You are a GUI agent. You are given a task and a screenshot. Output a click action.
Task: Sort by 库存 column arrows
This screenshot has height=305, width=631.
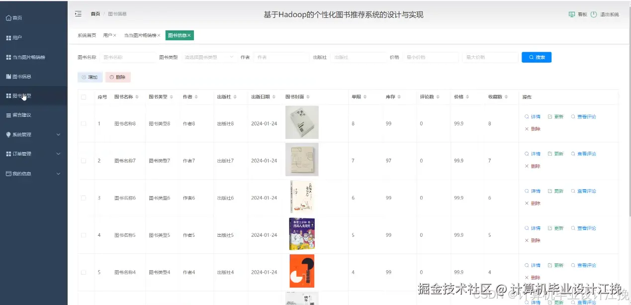[x=399, y=97]
